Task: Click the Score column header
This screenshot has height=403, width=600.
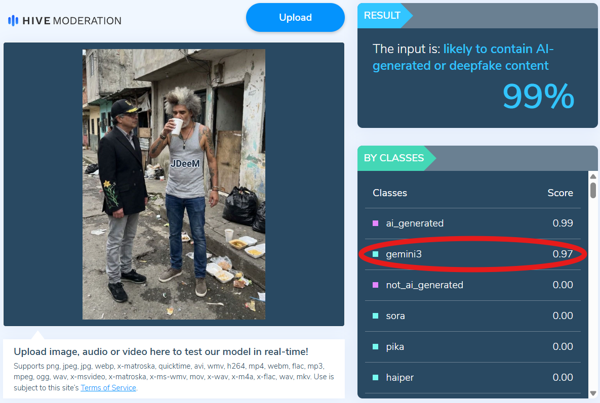Action: (560, 193)
